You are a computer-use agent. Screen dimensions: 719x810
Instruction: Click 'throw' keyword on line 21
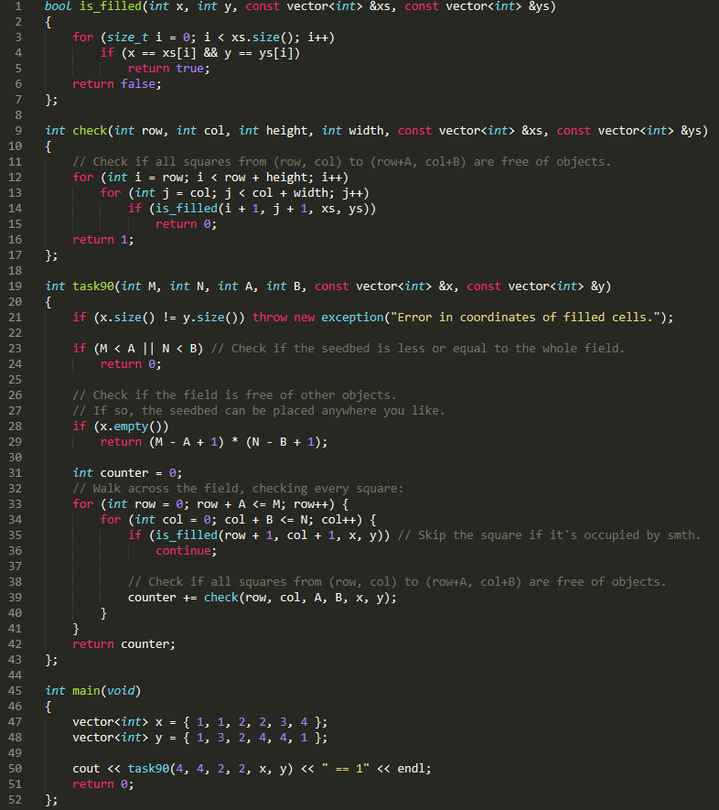[270, 318]
